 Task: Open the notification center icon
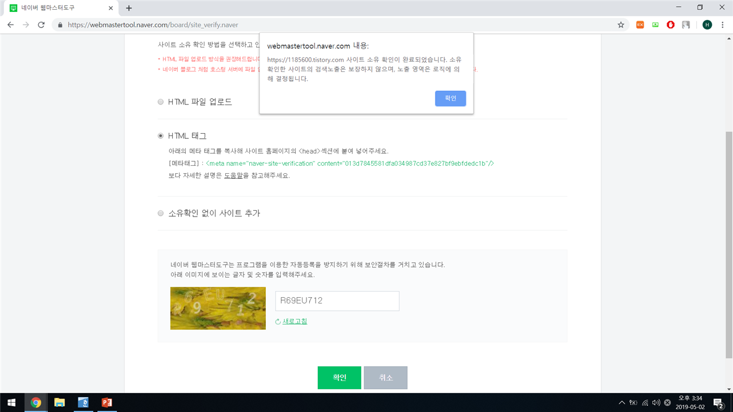[x=719, y=403]
